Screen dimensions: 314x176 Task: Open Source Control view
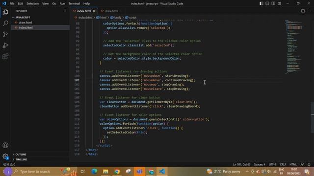point(5,34)
